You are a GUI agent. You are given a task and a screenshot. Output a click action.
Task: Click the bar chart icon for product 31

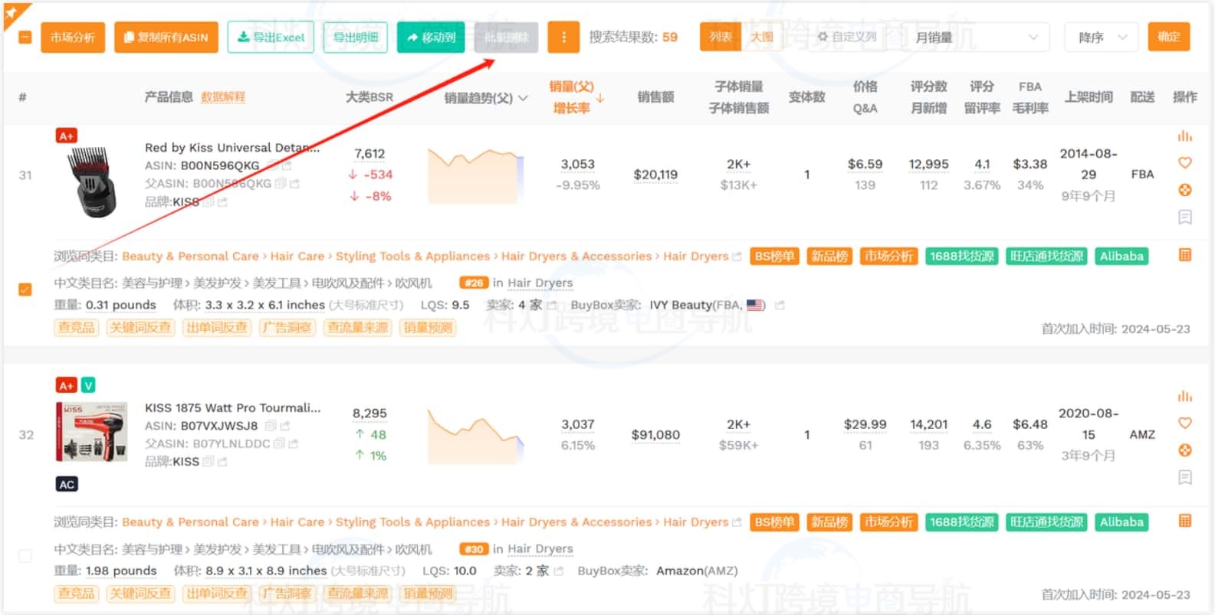click(1184, 136)
